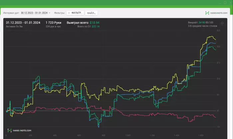Viewport: 233px width, 139px height.
Task: Click '3.8 среднее число столов' text
Action: click(x=202, y=26)
